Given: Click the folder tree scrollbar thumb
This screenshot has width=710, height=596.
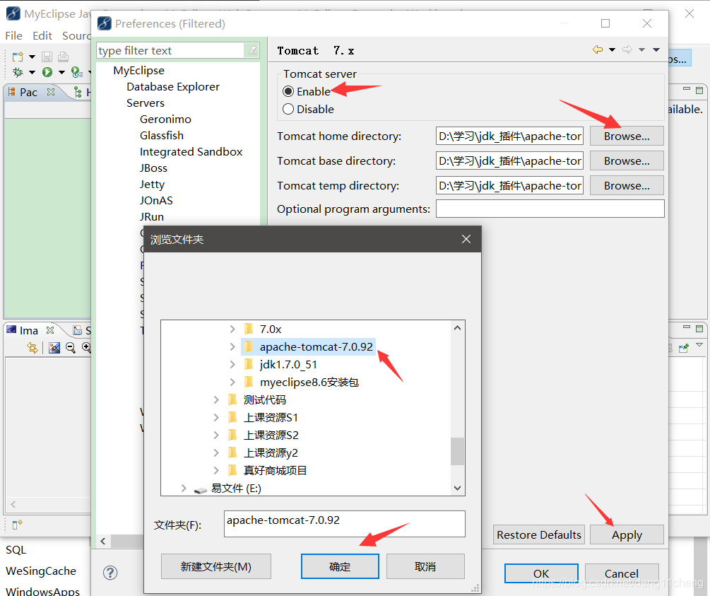Looking at the screenshot, I should (x=457, y=451).
